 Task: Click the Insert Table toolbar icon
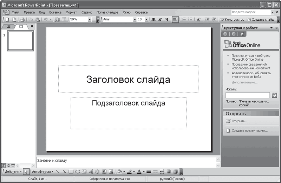64,20
